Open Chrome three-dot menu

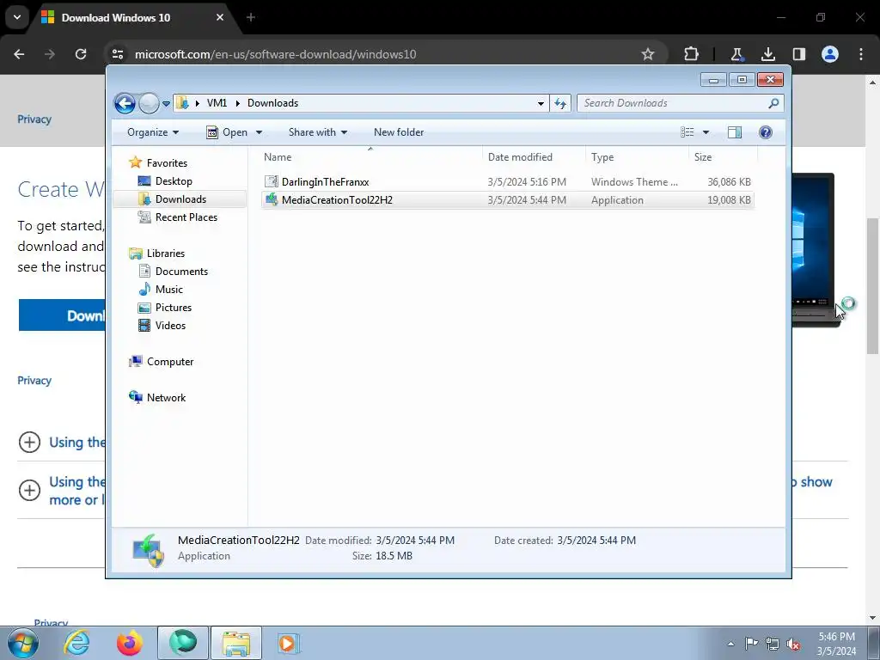[861, 54]
